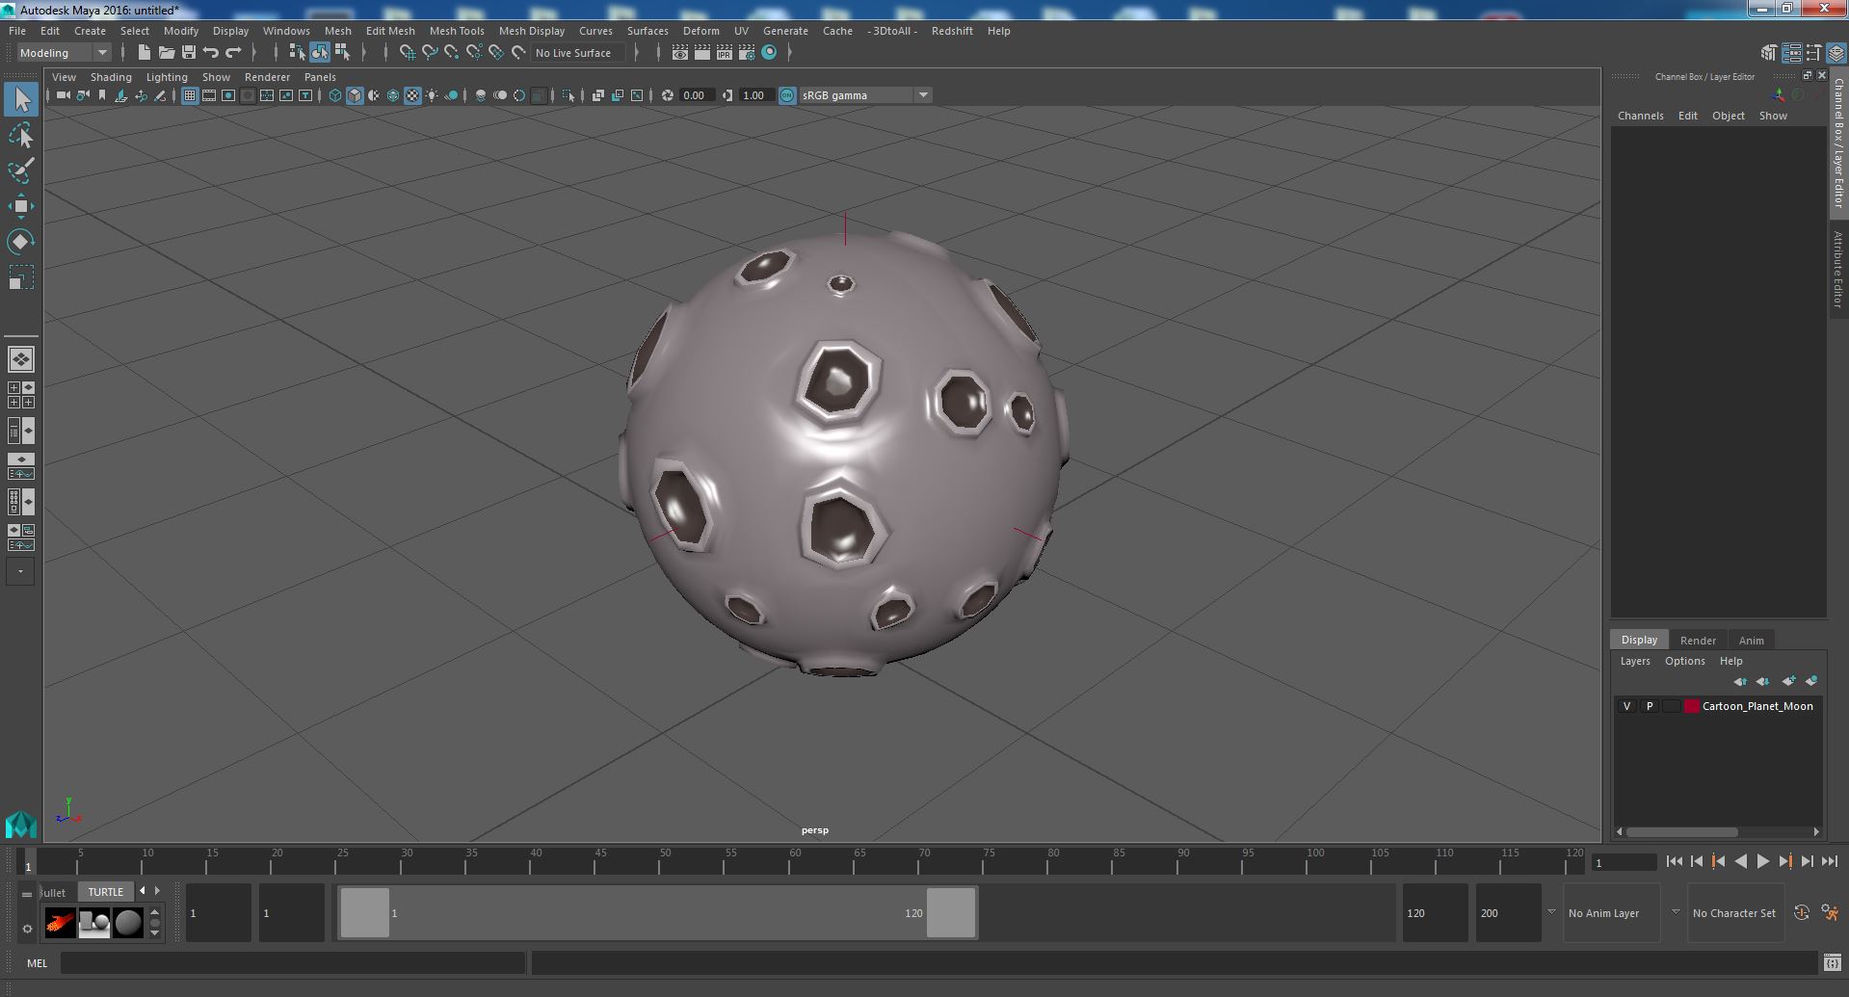
Task: Select the TURTLE shelf tab
Action: (106, 892)
